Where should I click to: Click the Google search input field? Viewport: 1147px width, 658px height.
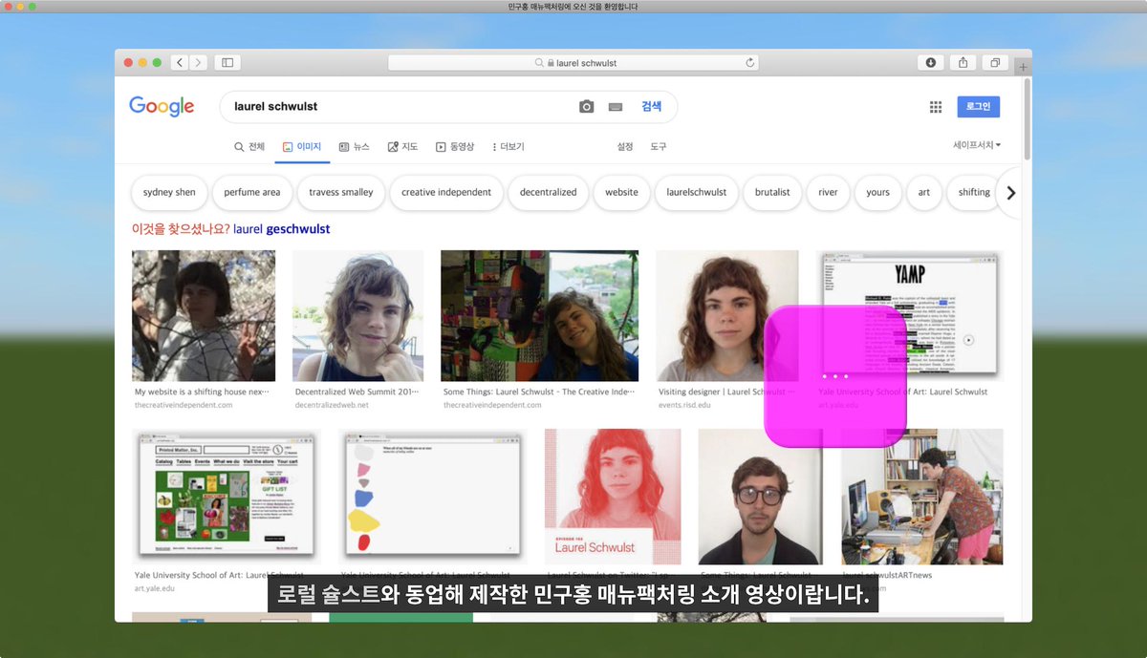click(x=401, y=107)
